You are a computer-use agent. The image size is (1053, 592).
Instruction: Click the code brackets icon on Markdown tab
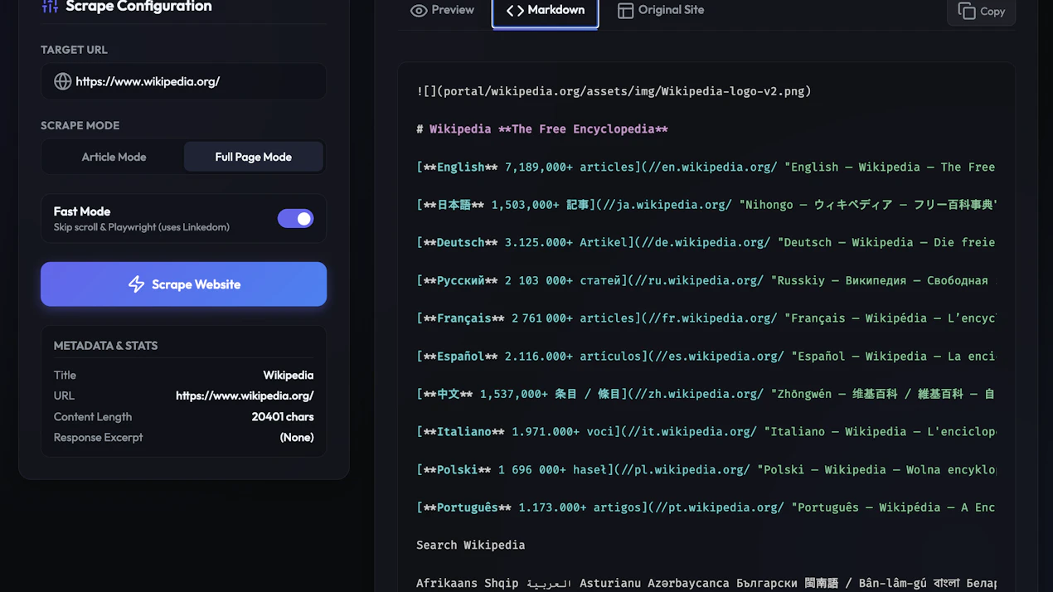(515, 11)
